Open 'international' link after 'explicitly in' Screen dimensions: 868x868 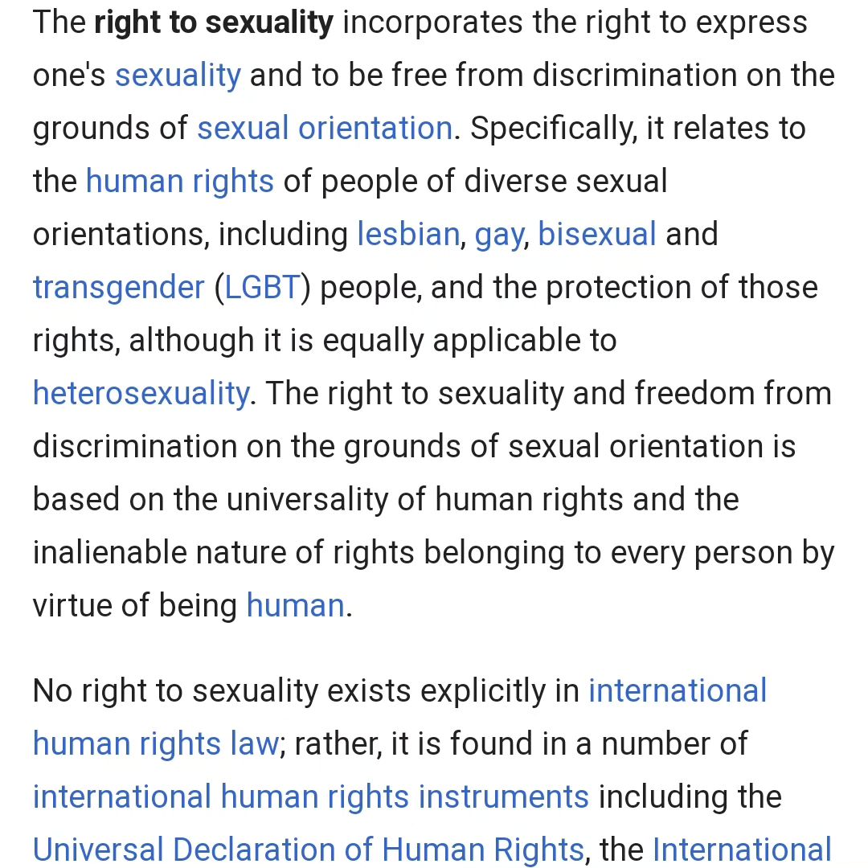pos(678,691)
